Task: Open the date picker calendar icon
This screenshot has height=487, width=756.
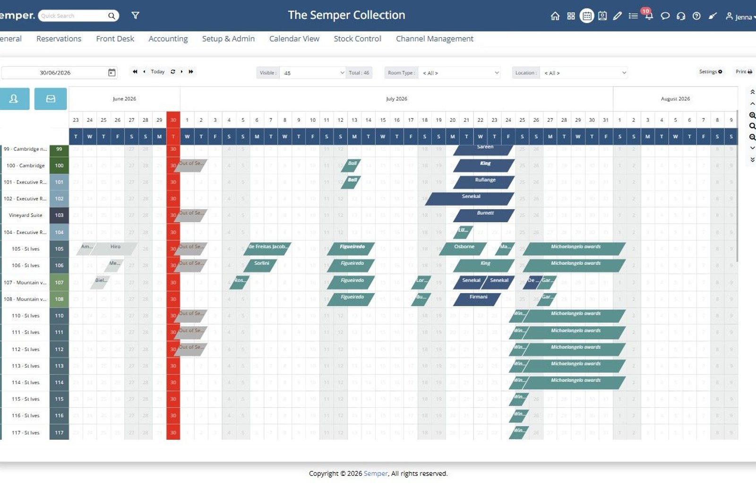Action: click(x=112, y=73)
